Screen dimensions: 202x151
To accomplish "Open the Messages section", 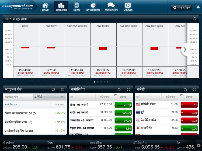I will (x=111, y=7).
